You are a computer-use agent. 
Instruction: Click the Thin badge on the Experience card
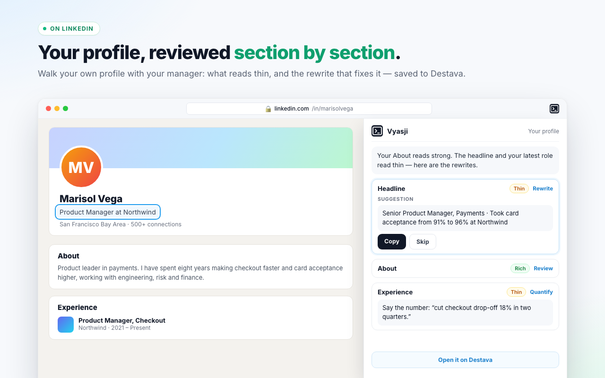516,292
